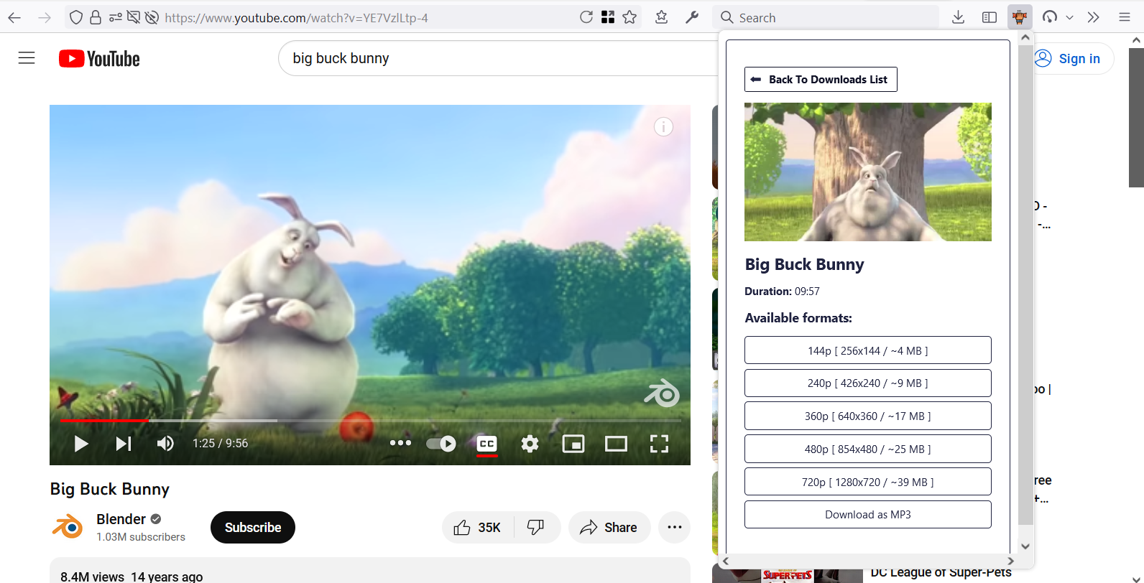This screenshot has height=583, width=1144.
Task: Enter full screen video mode
Action: [x=659, y=444]
